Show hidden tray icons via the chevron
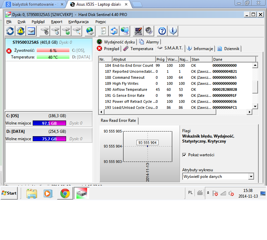This screenshot has width=267, height=240. click(208, 193)
